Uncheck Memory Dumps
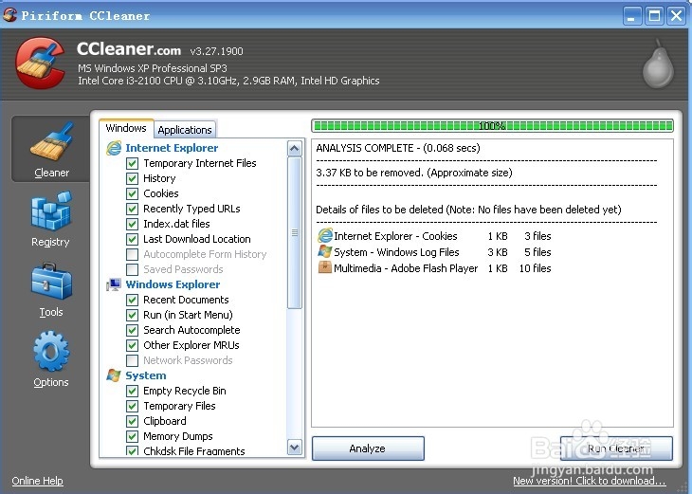Image resolution: width=692 pixels, height=494 pixels. 132,436
